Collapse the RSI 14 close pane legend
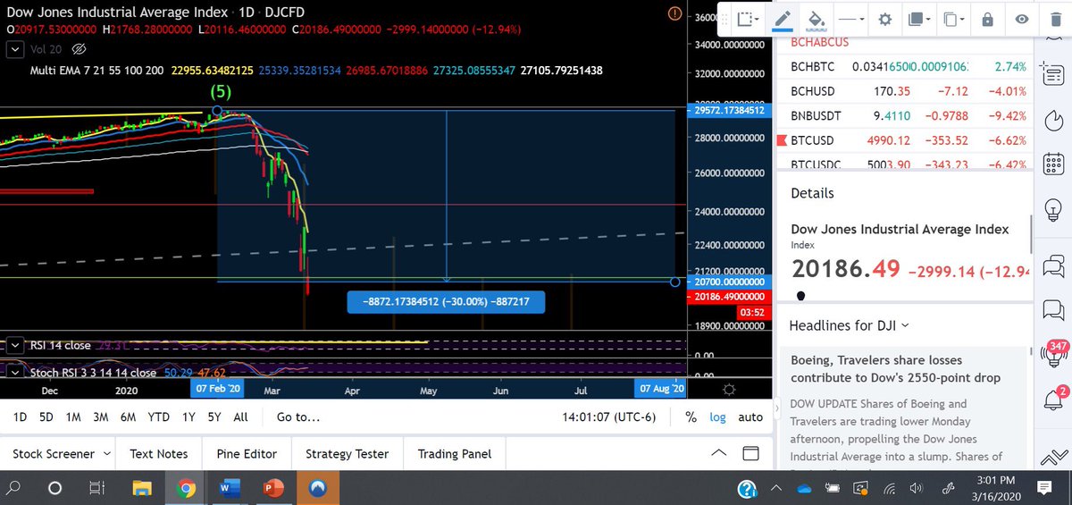1072x505 pixels. [14, 345]
